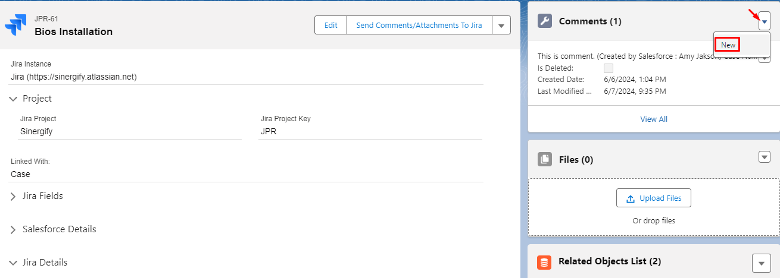The image size is (780, 278).
Task: Toggle the Is Deleted checkbox
Action: (x=609, y=68)
